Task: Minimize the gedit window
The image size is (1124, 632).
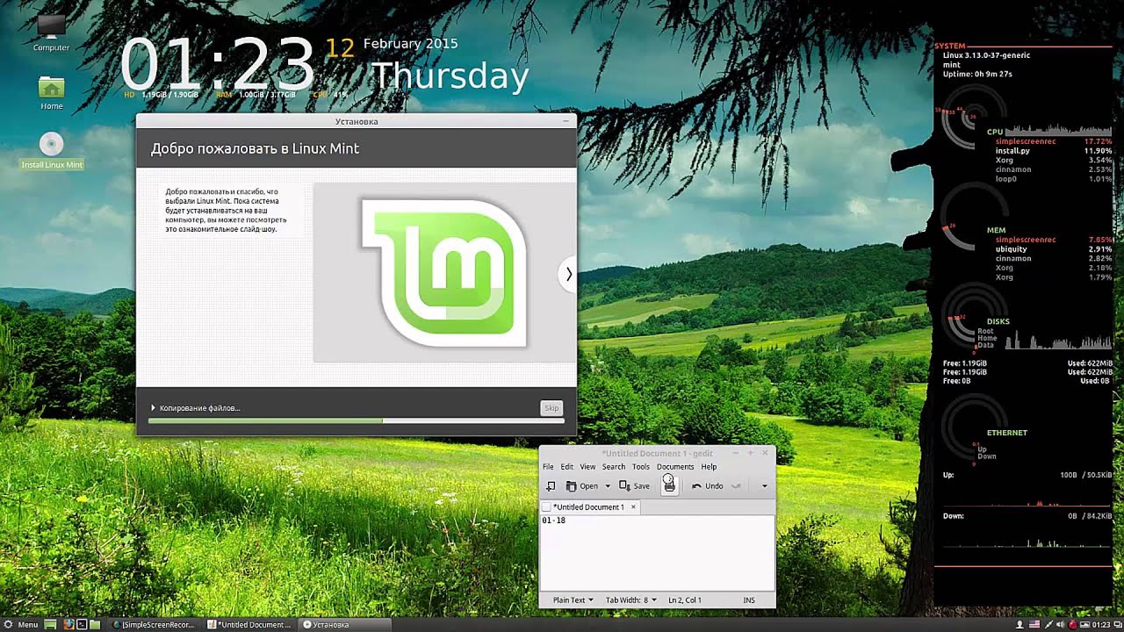Action: pyautogui.click(x=736, y=453)
